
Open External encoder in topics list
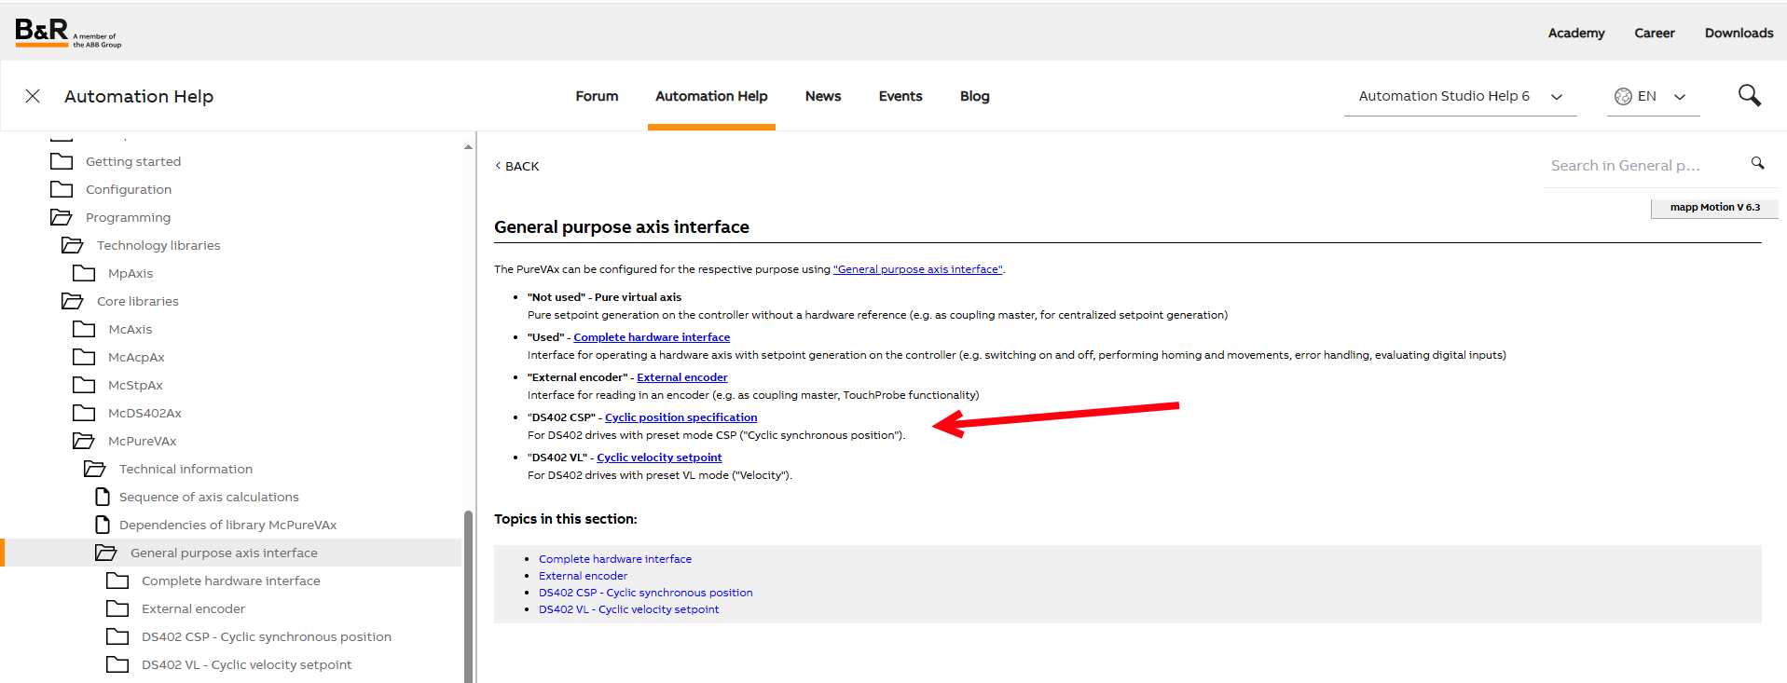coord(584,576)
